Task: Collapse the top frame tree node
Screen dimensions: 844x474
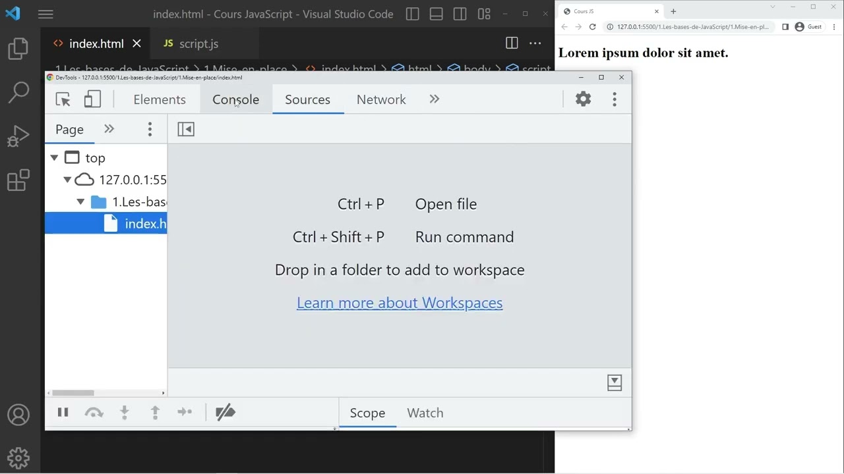Action: click(x=54, y=158)
